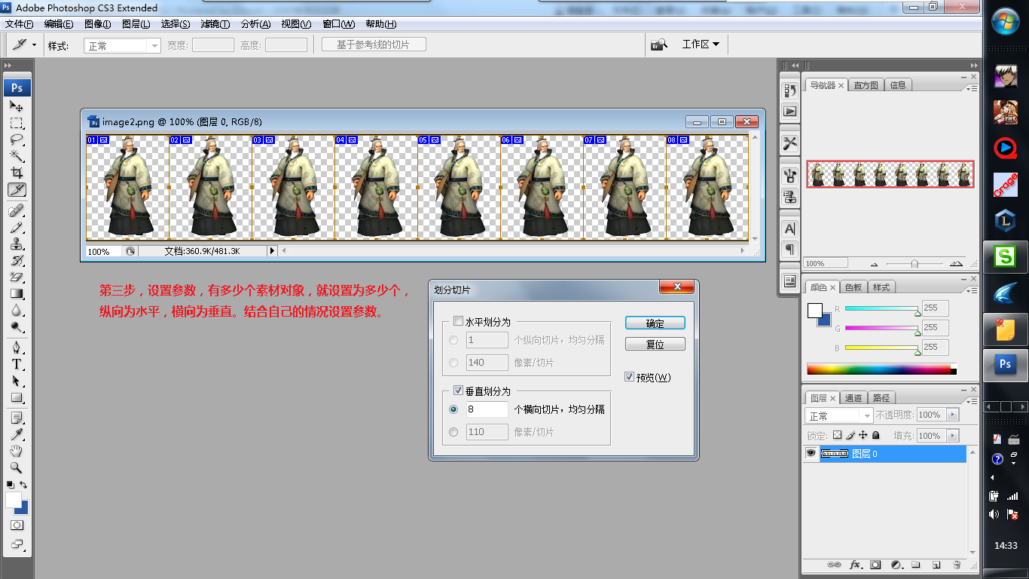The width and height of the screenshot is (1029, 579).
Task: Enable the 水平划分为 checkbox
Action: click(459, 322)
